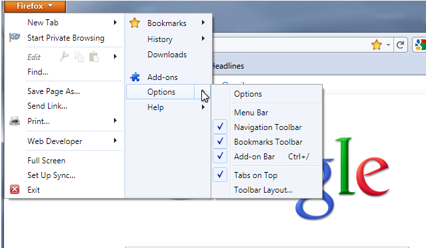
Task: Expand the Web Developer submenu arrow
Action: (115, 141)
